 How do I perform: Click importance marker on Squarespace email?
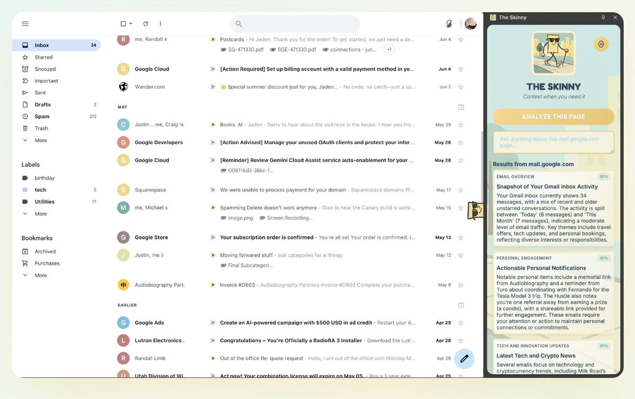point(212,190)
